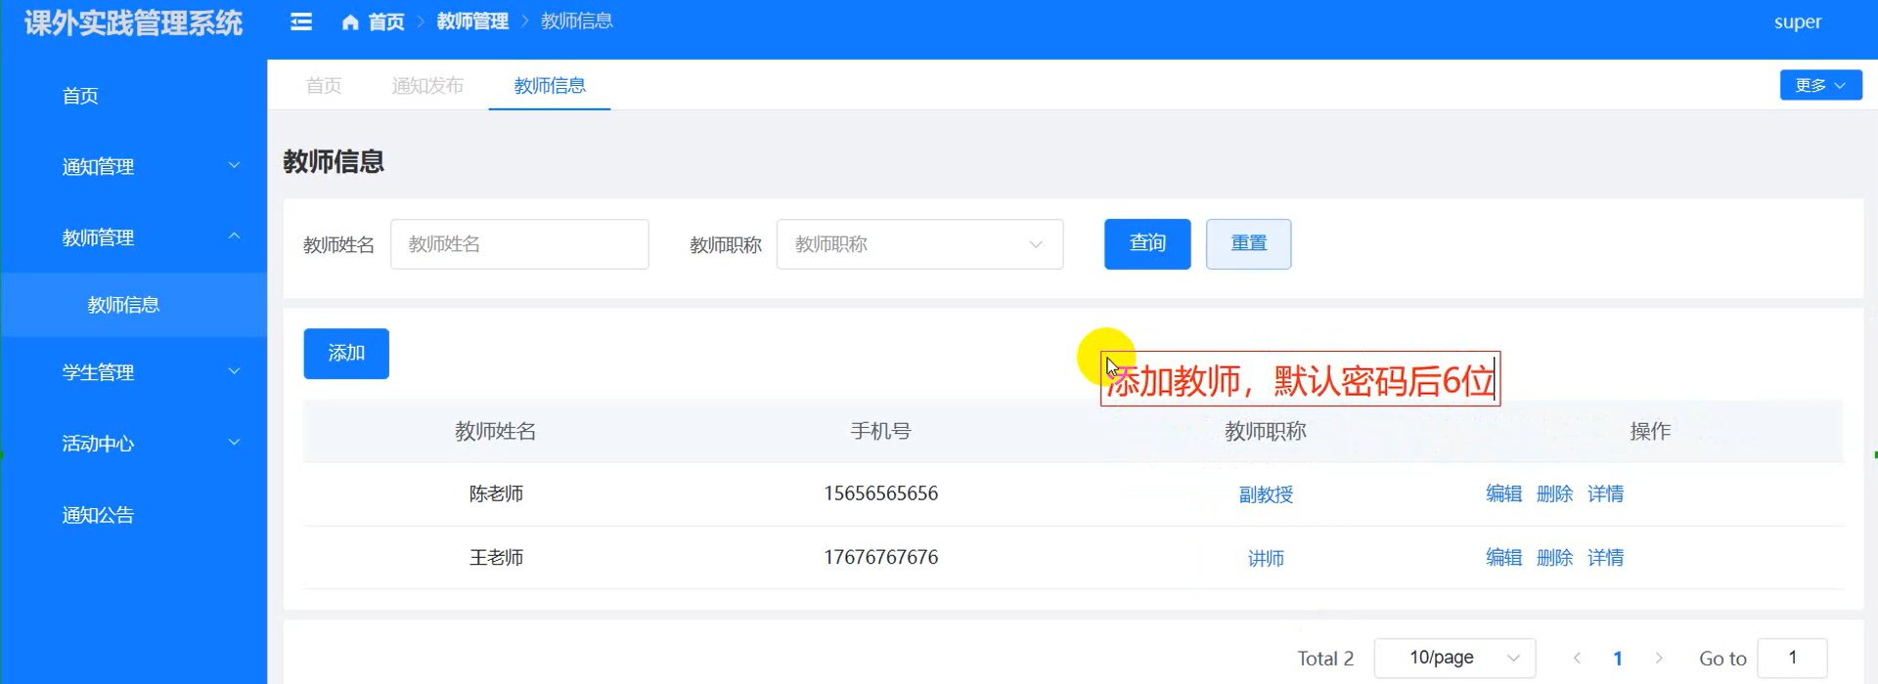Switch to the 首页 tab
Screen dimensions: 1878x684
click(324, 86)
